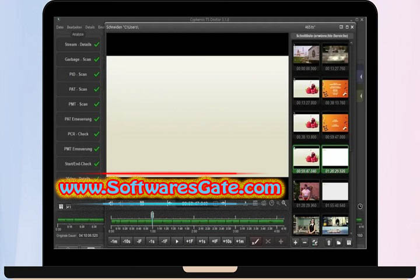This screenshot has width=420, height=280.
Task: Remove entry using minus below cut list
Action: click(x=304, y=243)
